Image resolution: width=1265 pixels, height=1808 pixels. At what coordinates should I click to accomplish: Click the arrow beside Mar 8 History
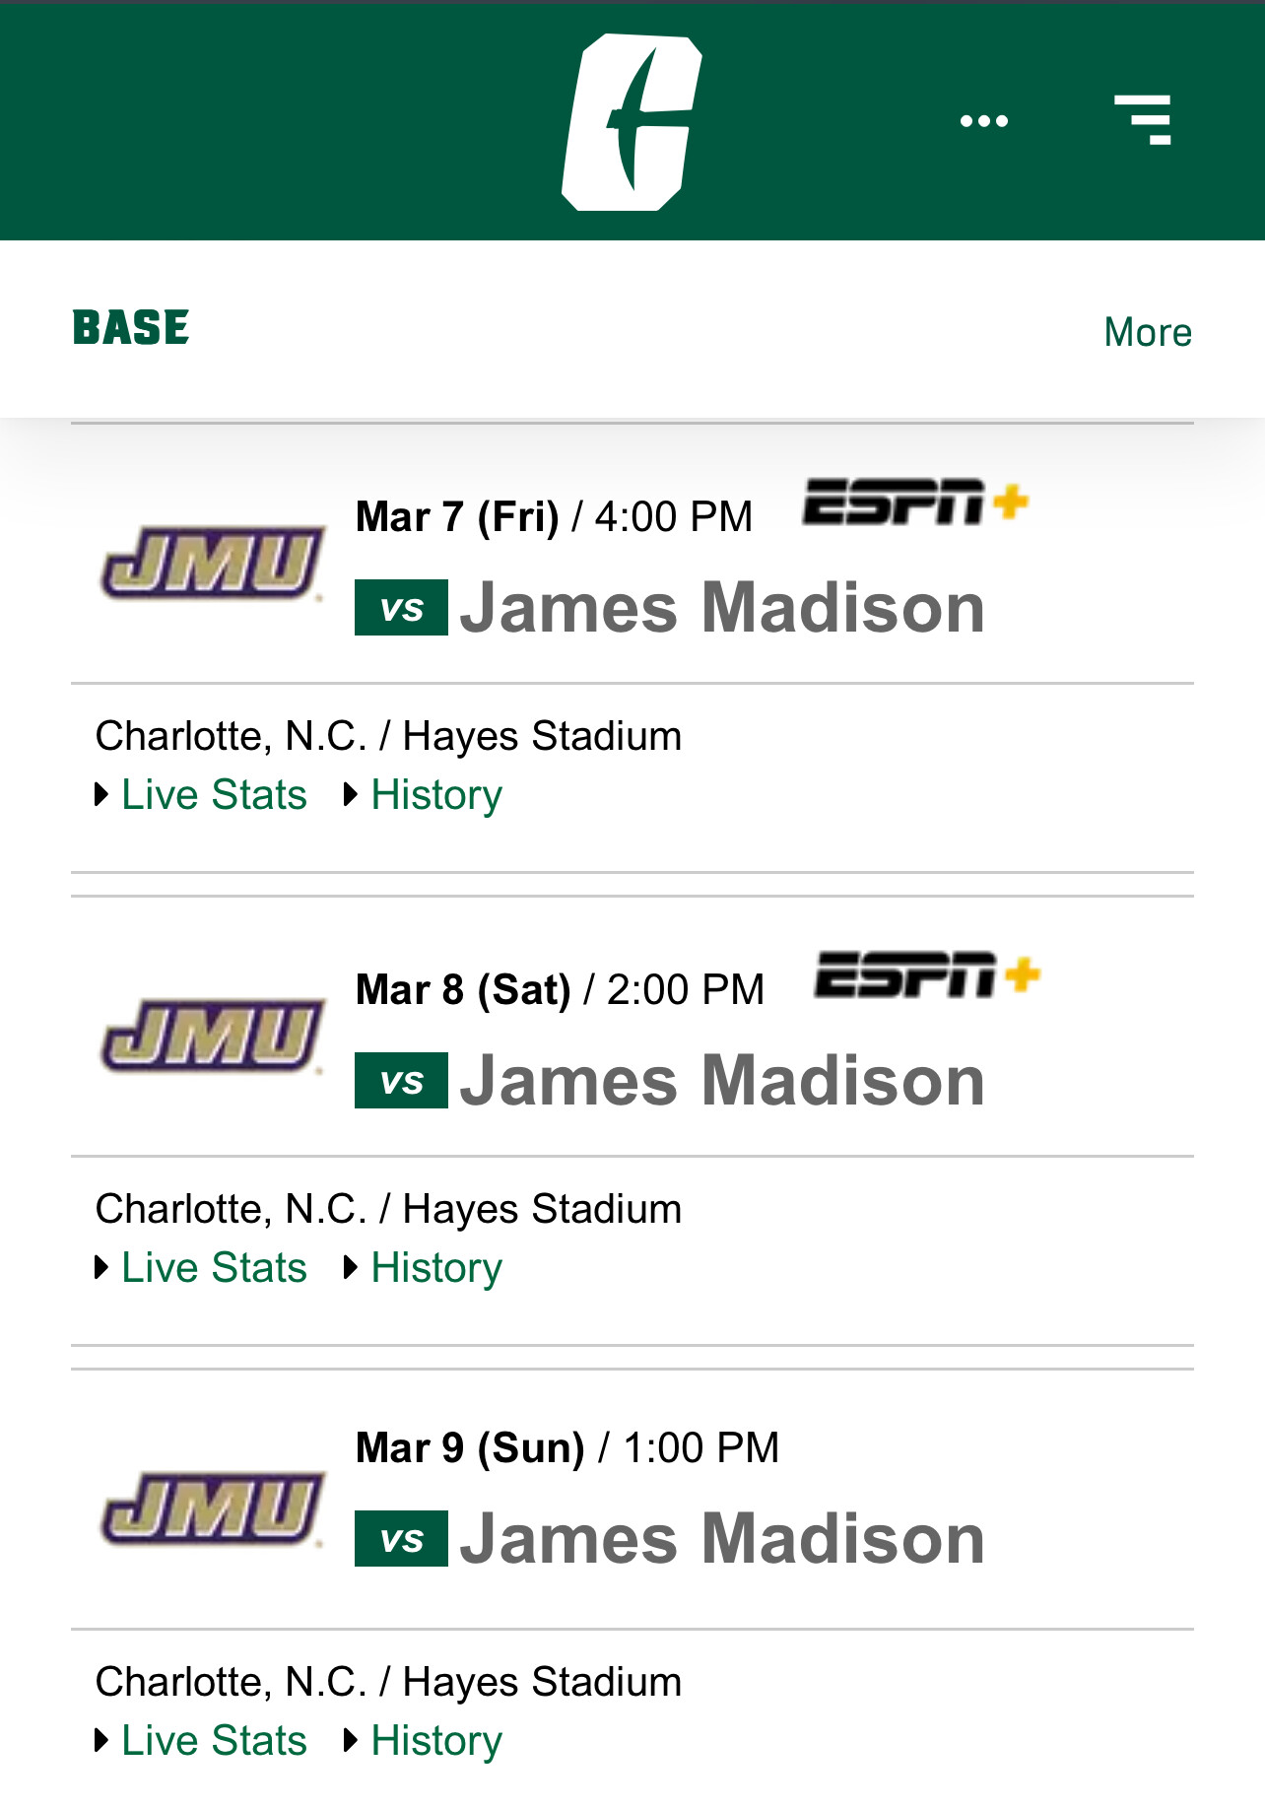click(x=351, y=1267)
